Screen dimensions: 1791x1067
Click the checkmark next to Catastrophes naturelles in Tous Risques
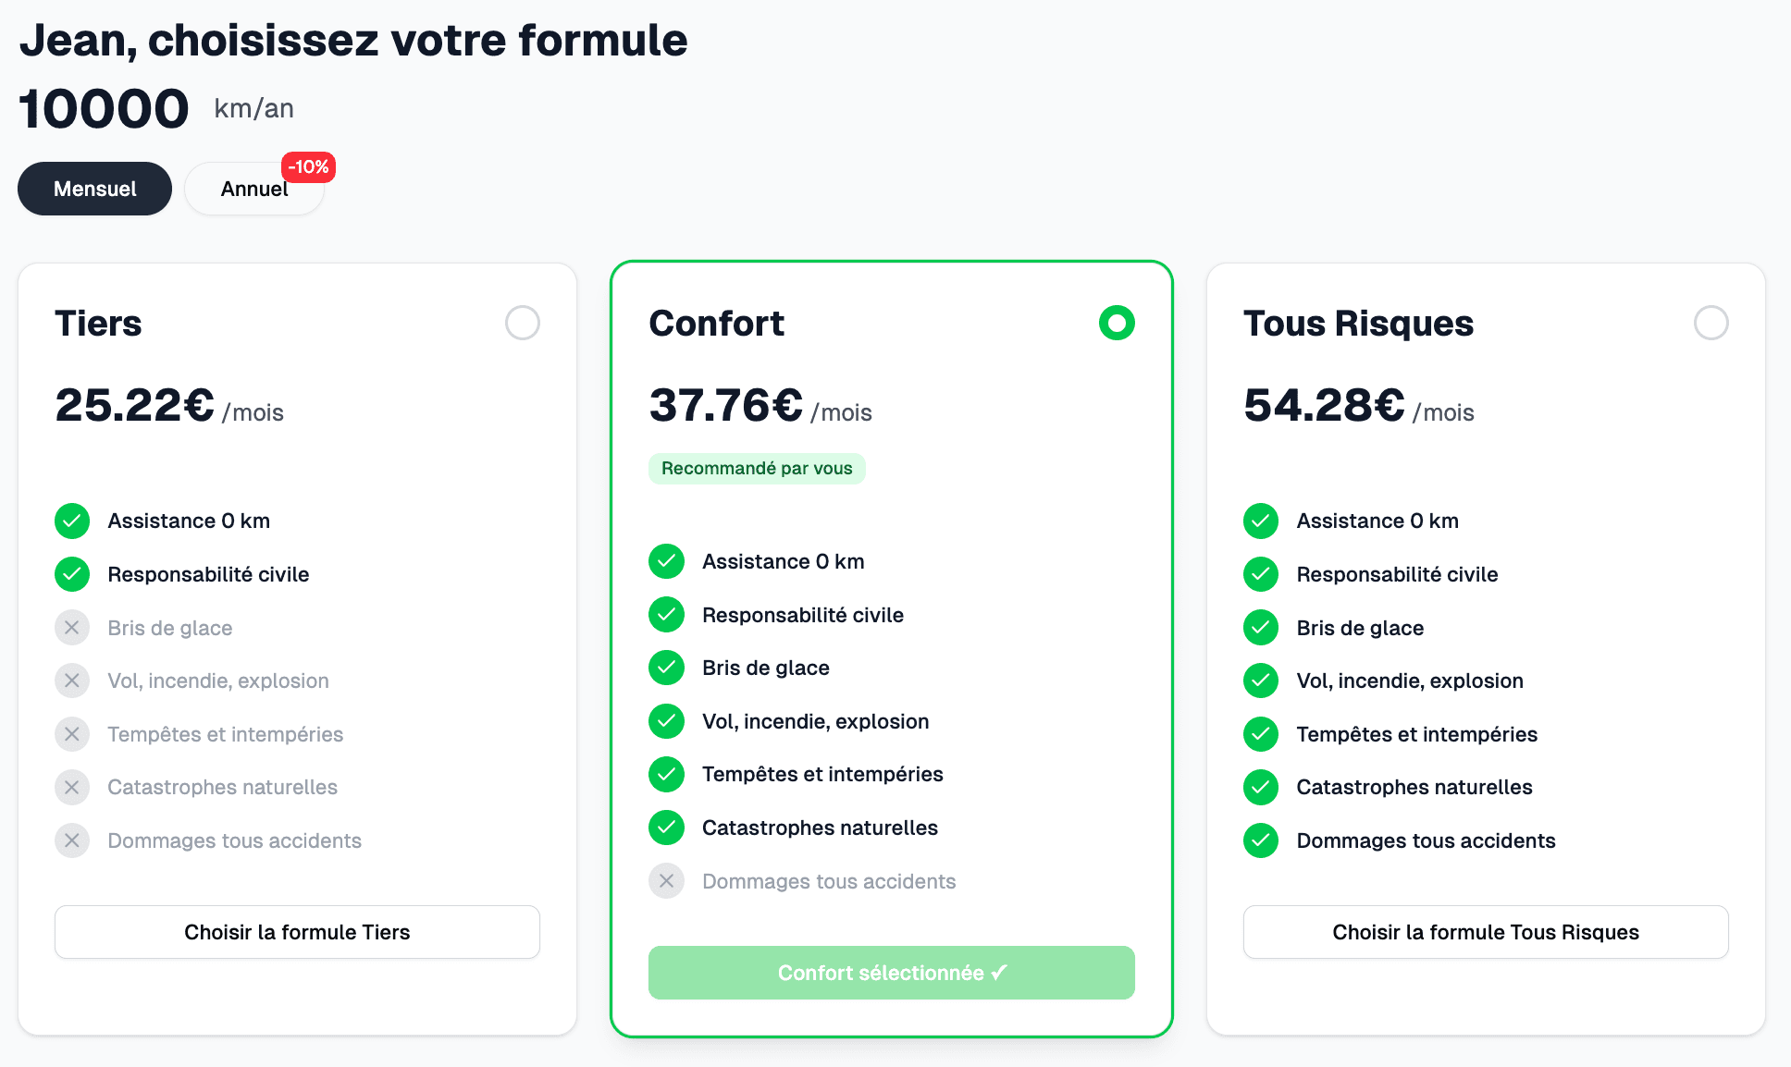[1260, 787]
